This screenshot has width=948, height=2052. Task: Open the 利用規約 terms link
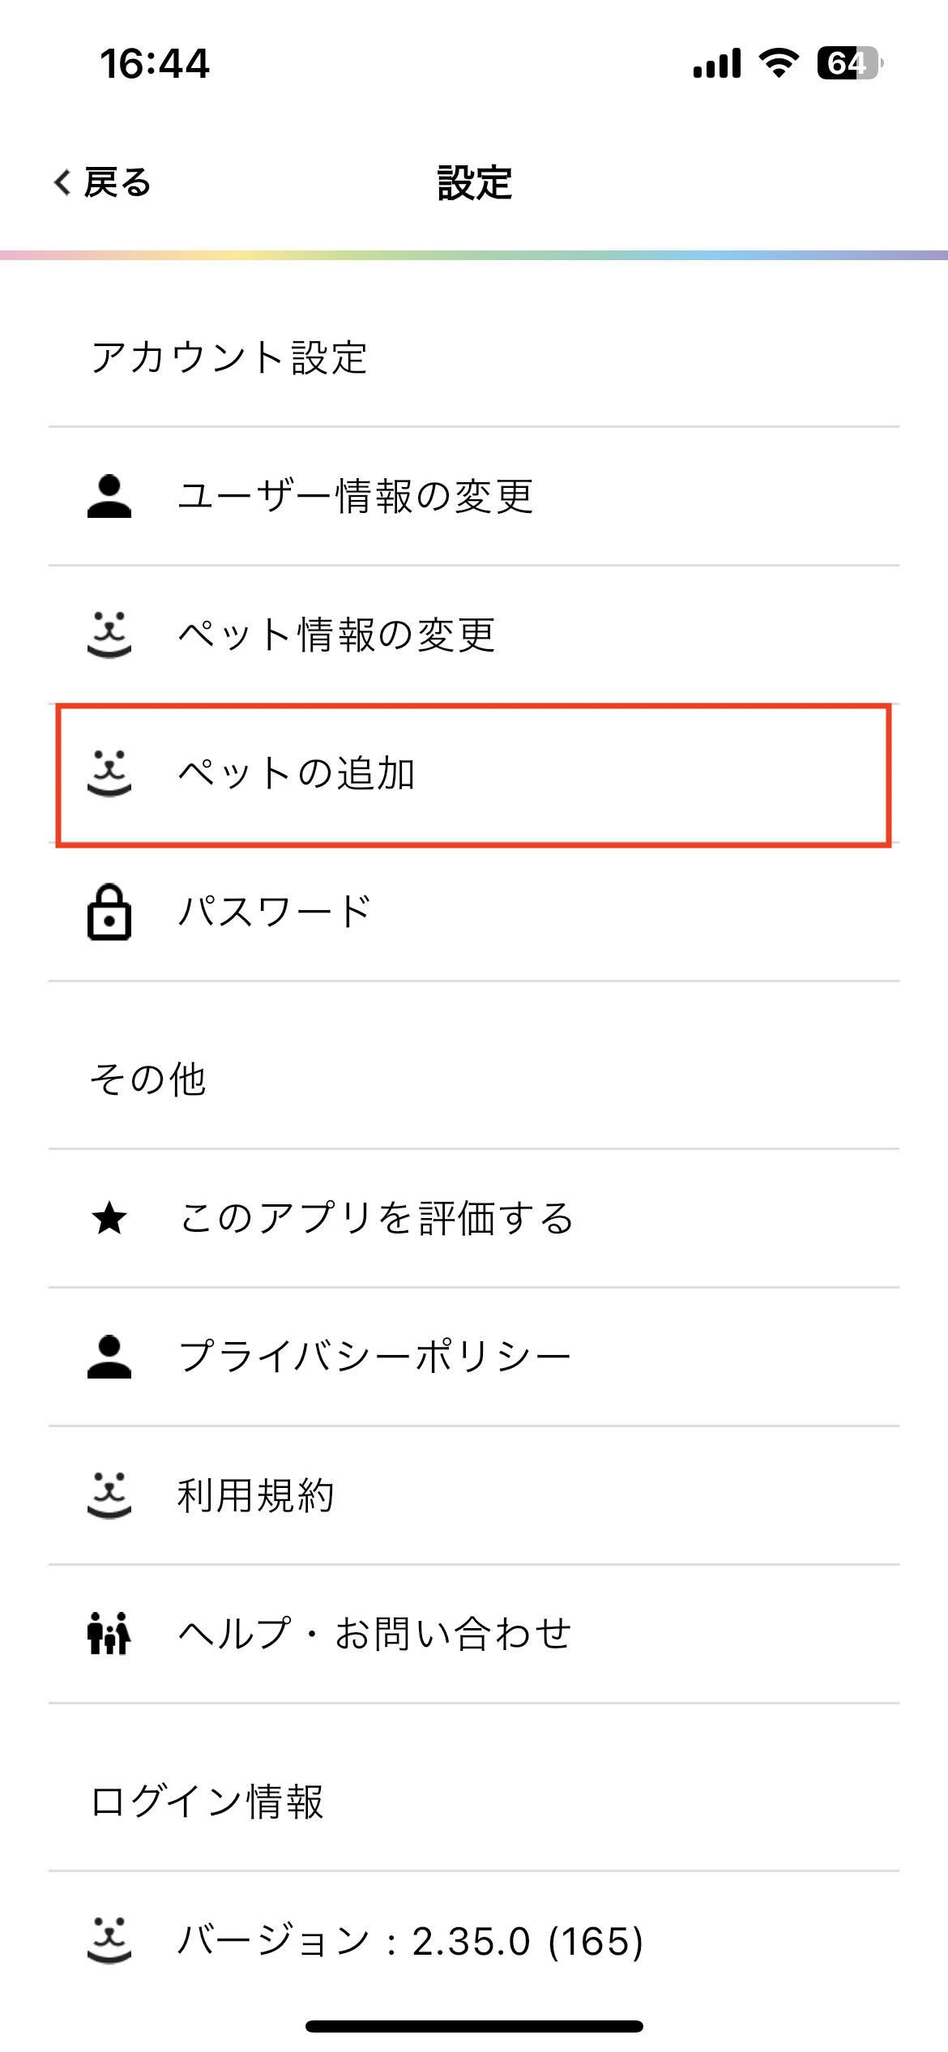click(x=255, y=1495)
